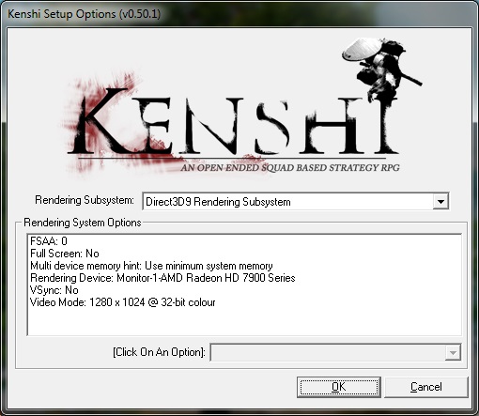Select the Video Mode 1280 x 1024 option
479x416 pixels.
(x=122, y=302)
